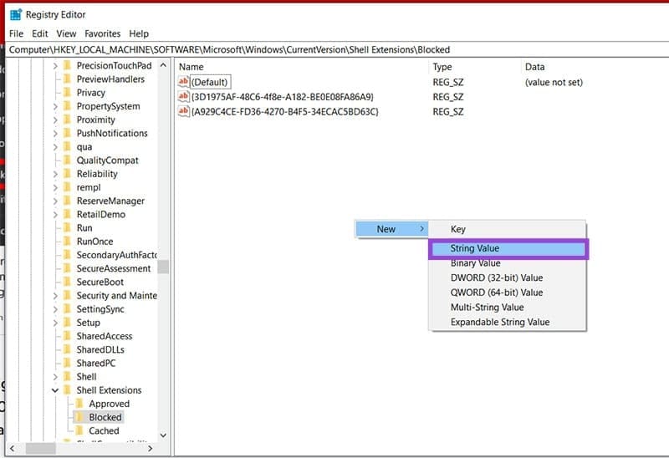Sort by the Name column header

pyautogui.click(x=192, y=67)
